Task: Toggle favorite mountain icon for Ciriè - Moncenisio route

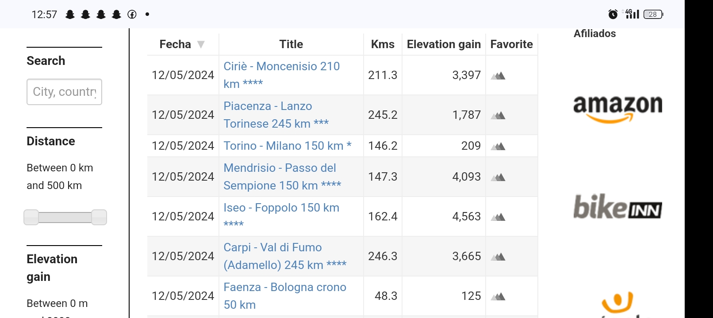Action: click(498, 76)
